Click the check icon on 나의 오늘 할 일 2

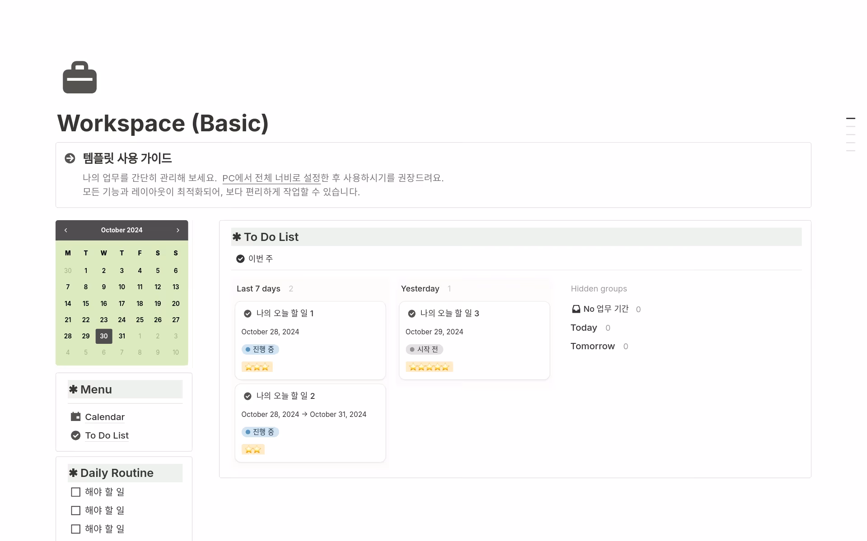click(x=247, y=396)
